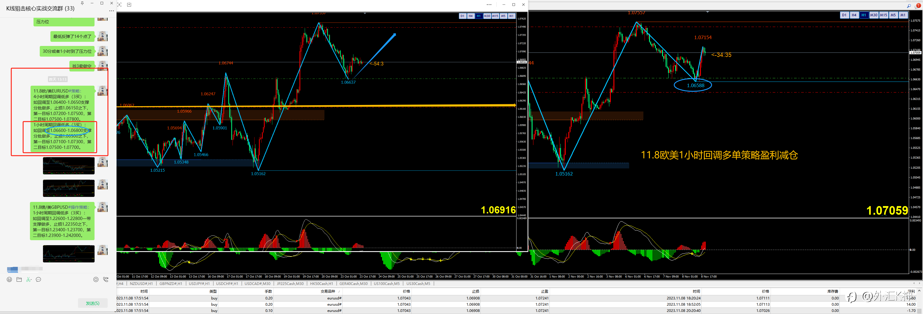Switch to US30Cash,M5 chart tab

click(418, 283)
